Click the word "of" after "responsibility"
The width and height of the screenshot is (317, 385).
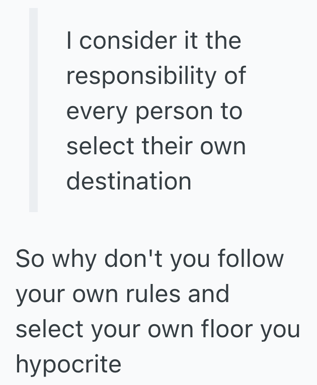(235, 76)
